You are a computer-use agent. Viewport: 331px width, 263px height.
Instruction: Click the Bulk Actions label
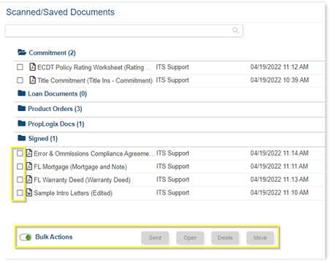coord(54,237)
